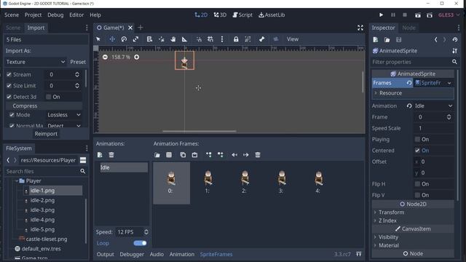Open the Debug menu
Screen dimensions: 466x262
point(55,15)
